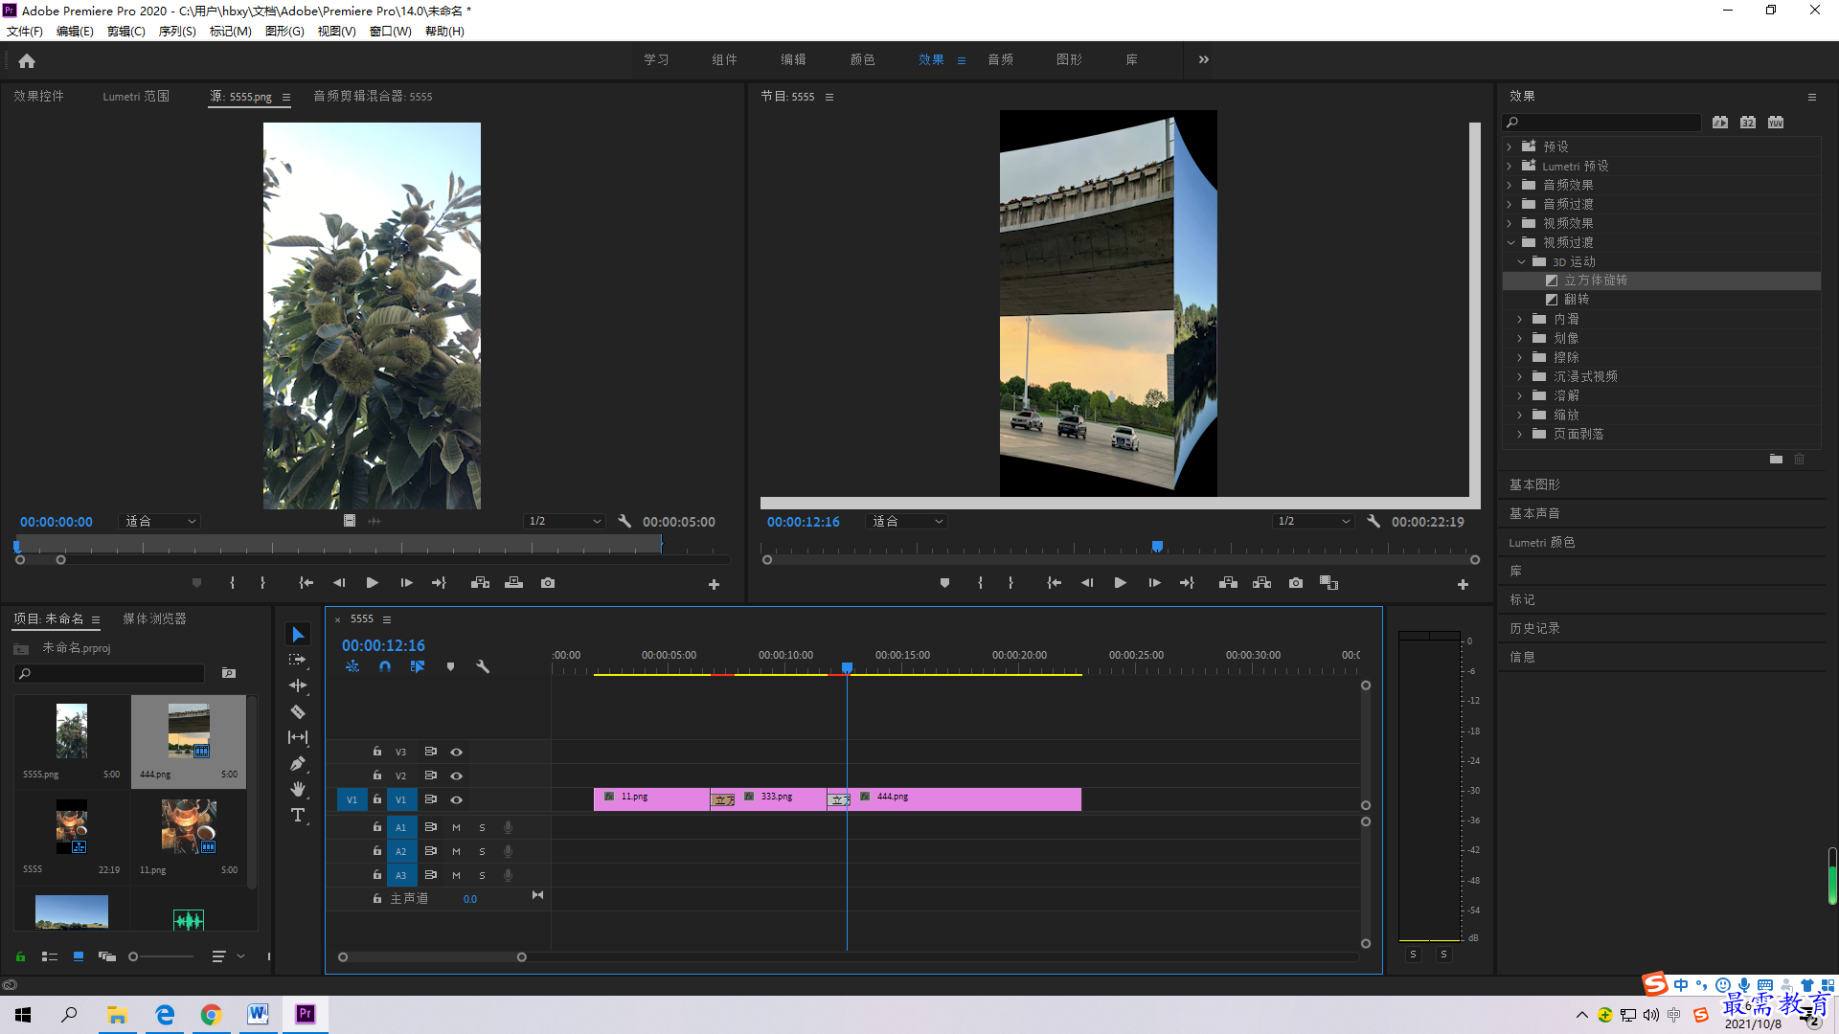Click the timeline zoom scroll bar
Image resolution: width=1839 pixels, height=1034 pixels.
pos(432,956)
